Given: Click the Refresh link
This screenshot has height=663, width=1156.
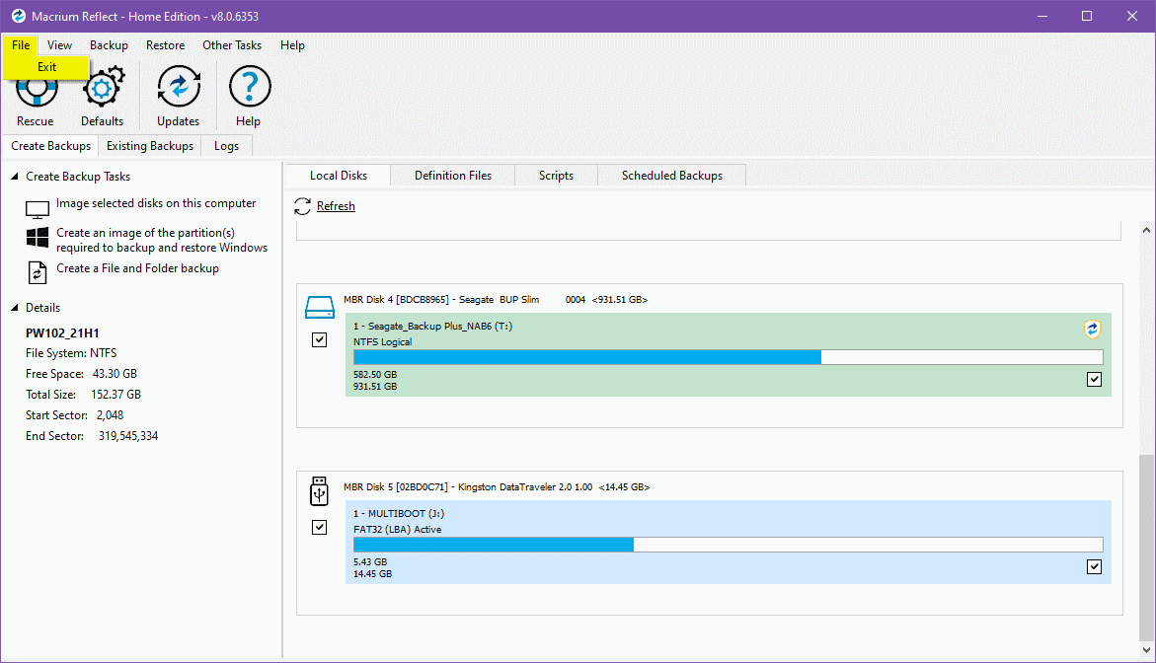Looking at the screenshot, I should (x=337, y=206).
